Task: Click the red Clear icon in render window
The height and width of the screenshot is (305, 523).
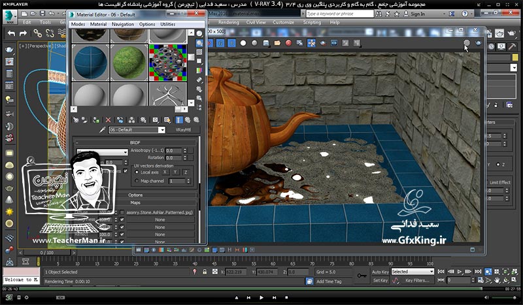Action: (288, 43)
